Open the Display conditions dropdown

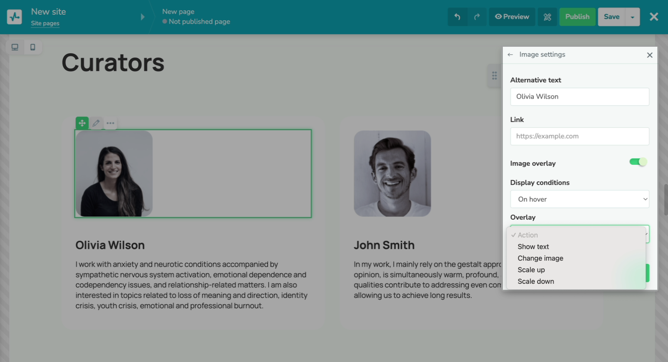point(579,199)
